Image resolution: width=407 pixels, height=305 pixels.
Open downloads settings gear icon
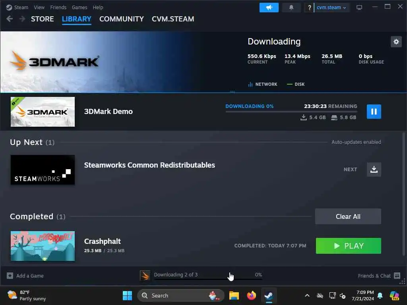[x=396, y=42]
